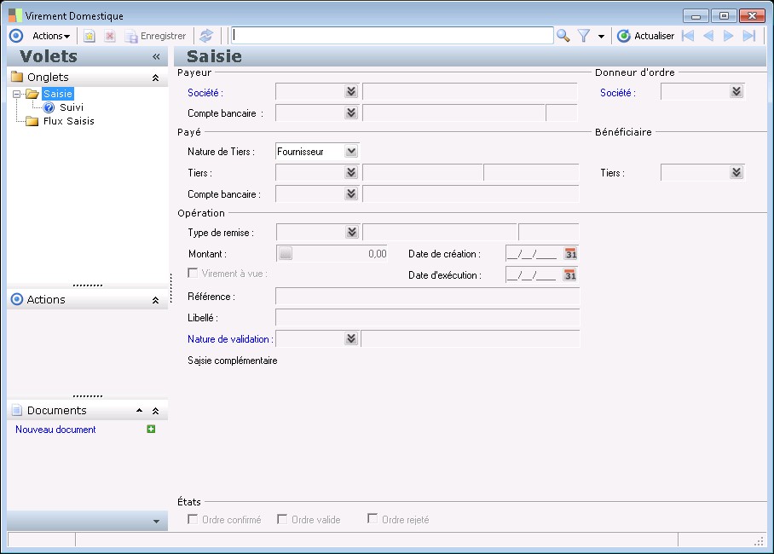Click the green plus Nouveau document icon
The image size is (774, 554).
[x=151, y=430]
